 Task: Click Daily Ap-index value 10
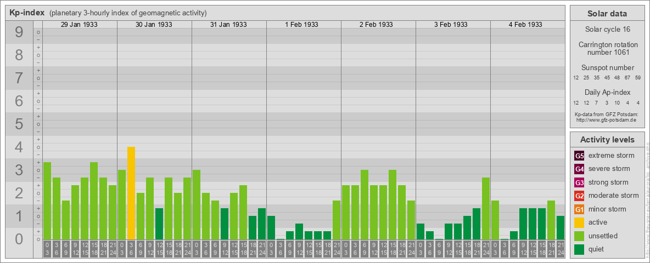click(617, 102)
